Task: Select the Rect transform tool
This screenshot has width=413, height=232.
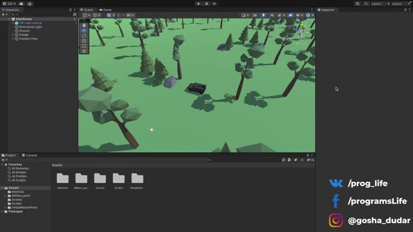Action: click(x=84, y=46)
